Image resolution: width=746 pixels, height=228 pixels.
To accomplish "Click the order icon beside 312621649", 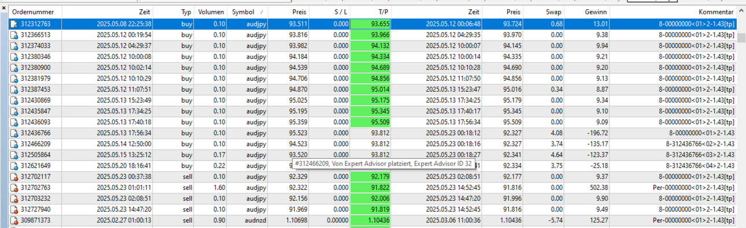I will click(14, 166).
